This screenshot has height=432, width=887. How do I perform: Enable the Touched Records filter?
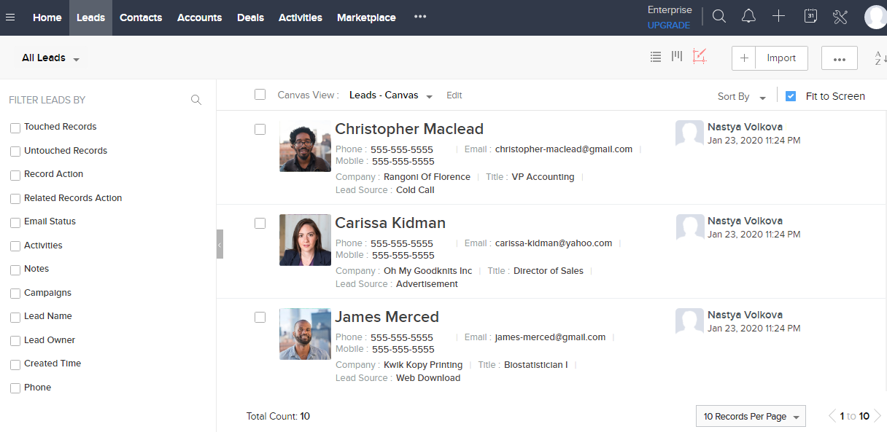(x=15, y=127)
